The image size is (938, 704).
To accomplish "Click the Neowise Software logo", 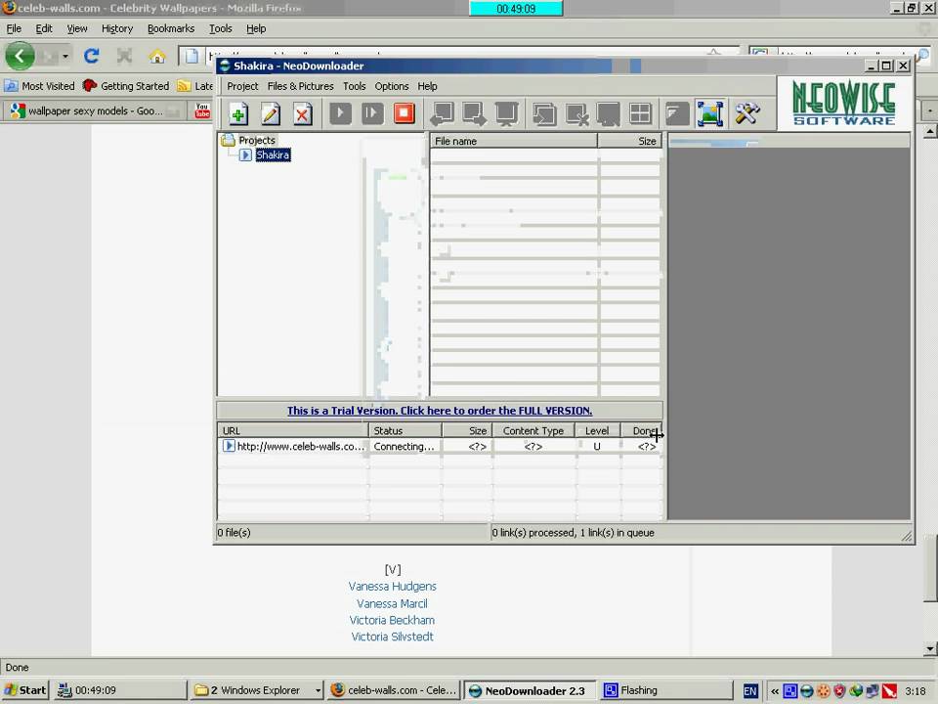I will 844,103.
